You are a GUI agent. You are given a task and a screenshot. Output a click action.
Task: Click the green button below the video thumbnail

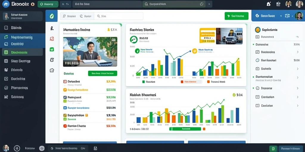102,74
